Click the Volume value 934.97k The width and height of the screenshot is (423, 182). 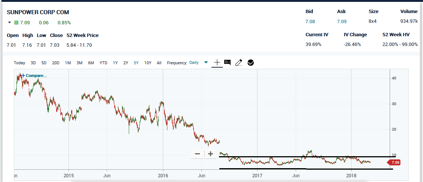click(409, 22)
